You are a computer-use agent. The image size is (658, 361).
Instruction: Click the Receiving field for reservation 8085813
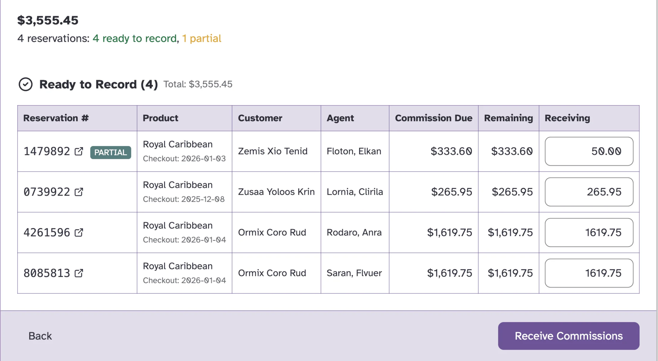[589, 273]
